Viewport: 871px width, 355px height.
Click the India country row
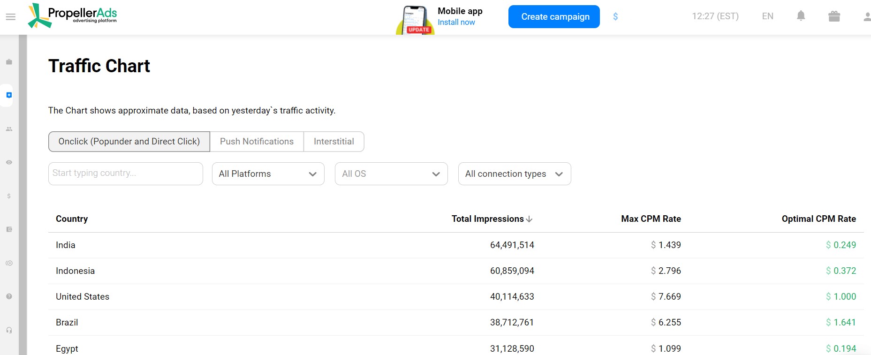tap(456, 245)
